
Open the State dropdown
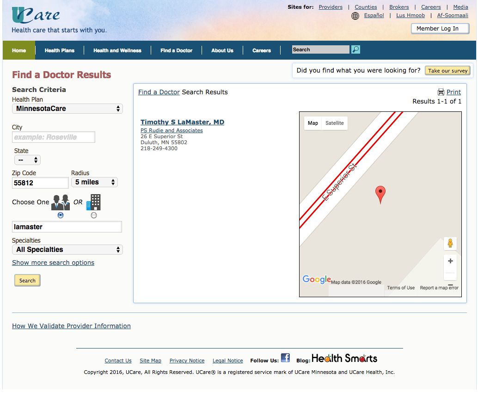pos(27,160)
